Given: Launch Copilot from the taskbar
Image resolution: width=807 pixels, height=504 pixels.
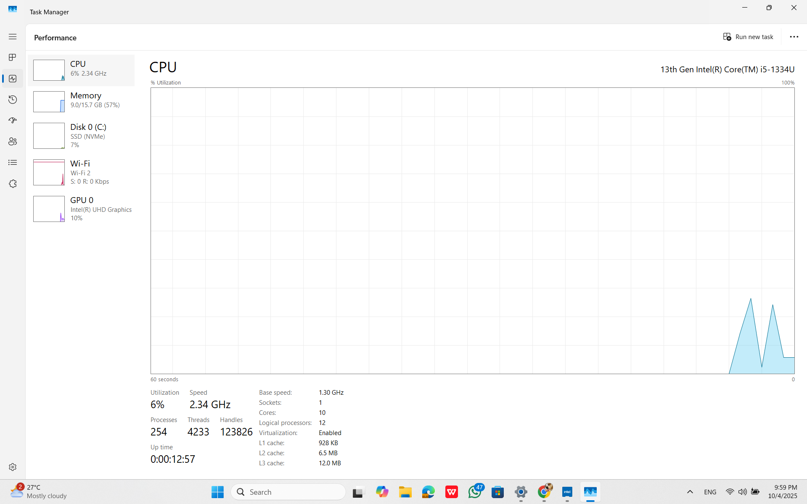Looking at the screenshot, I should 382,492.
